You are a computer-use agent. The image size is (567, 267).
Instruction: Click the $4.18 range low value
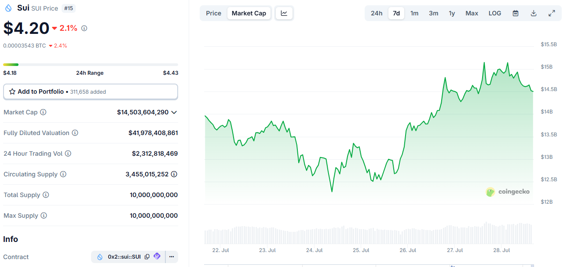(10, 73)
